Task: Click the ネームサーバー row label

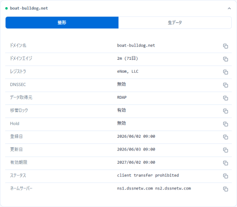Action: (21, 188)
